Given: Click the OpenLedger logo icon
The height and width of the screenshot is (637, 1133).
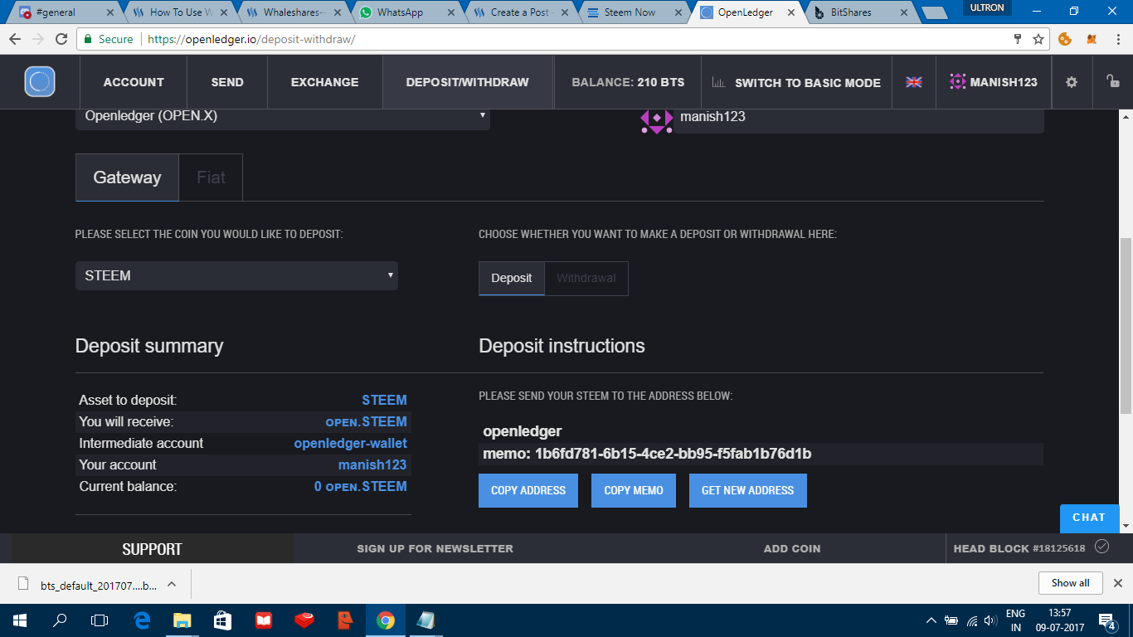Looking at the screenshot, I should [40, 82].
